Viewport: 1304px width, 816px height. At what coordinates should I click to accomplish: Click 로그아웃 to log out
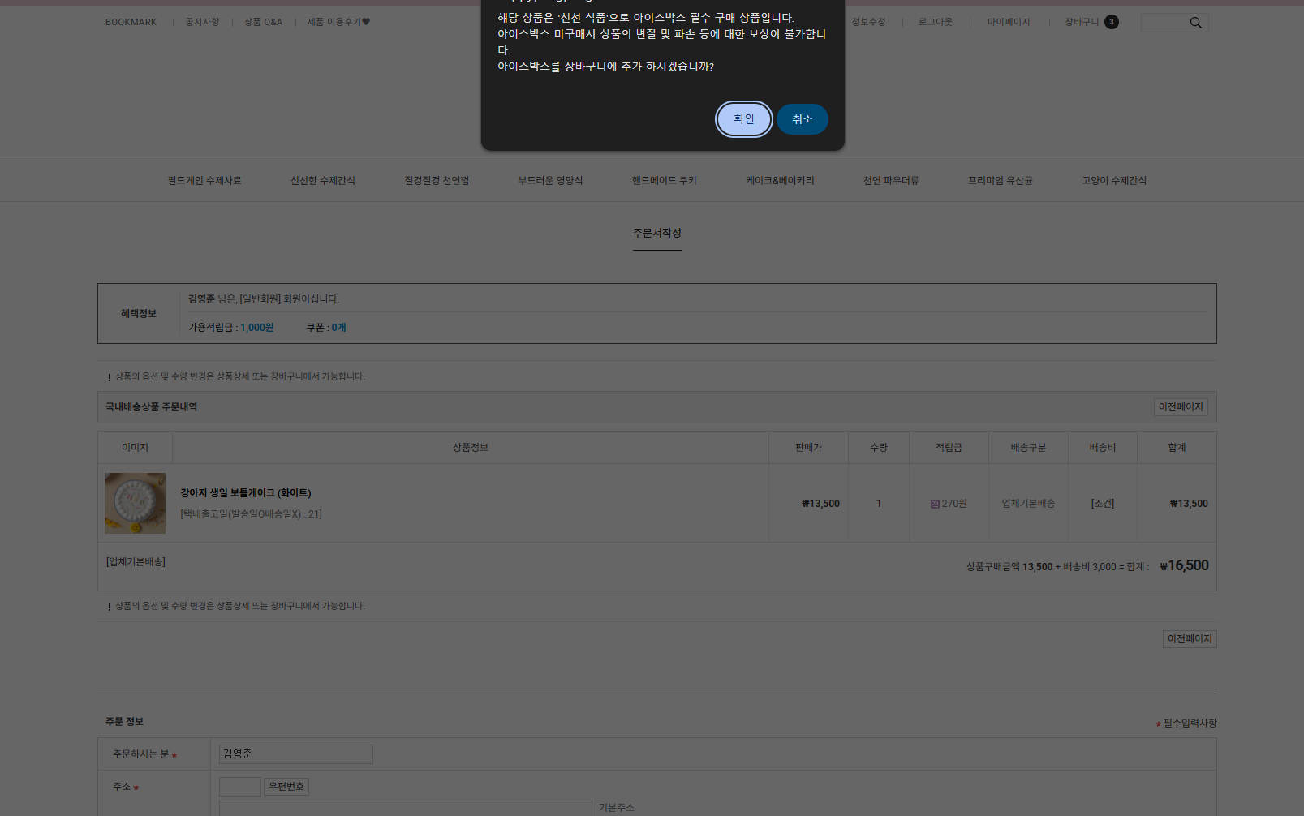[x=935, y=22]
